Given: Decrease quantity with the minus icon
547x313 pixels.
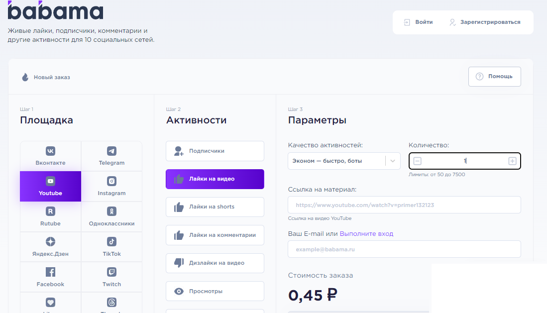Looking at the screenshot, I should point(417,161).
